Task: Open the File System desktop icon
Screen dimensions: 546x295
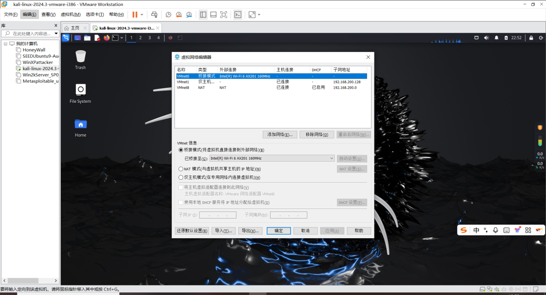Action: click(x=80, y=93)
